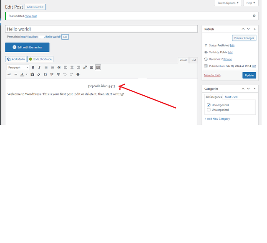Insert a horizontal line
The width and height of the screenshot is (267, 243).
coord(16,74)
